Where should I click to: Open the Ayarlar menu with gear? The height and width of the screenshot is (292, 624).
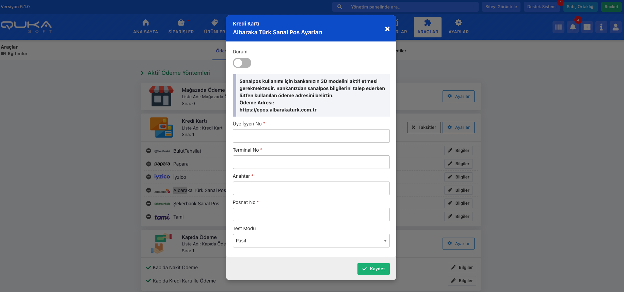pos(458,27)
